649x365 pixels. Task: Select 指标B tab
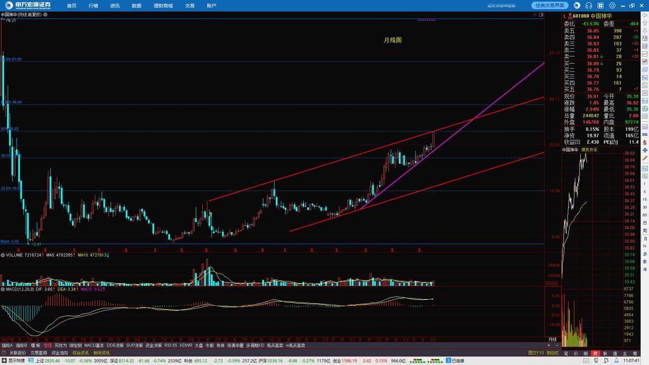(x=21, y=345)
